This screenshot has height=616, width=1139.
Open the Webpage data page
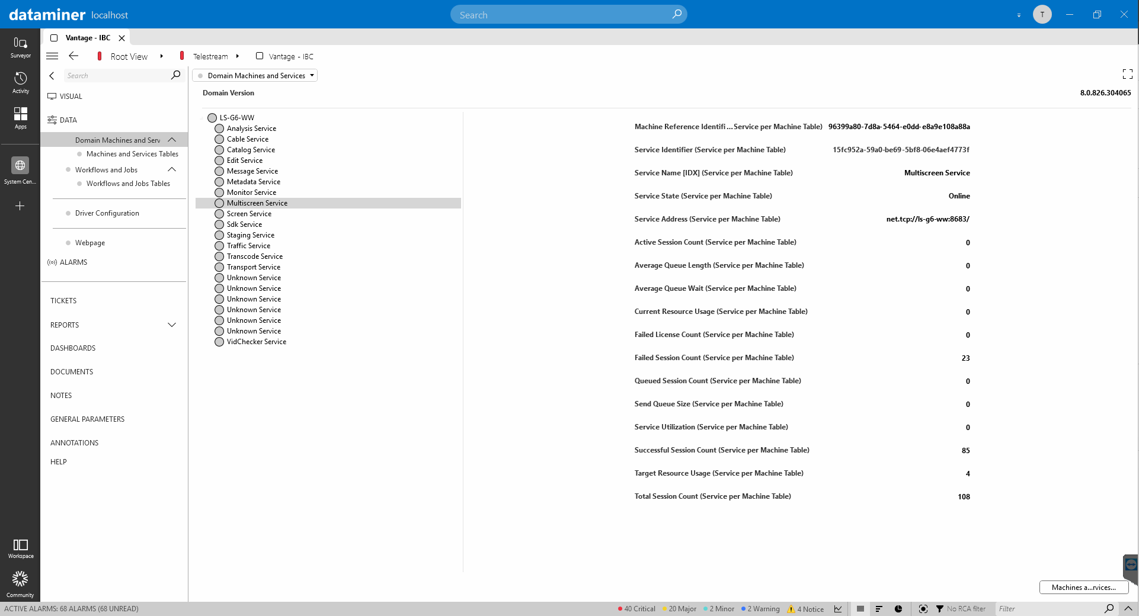(x=90, y=243)
